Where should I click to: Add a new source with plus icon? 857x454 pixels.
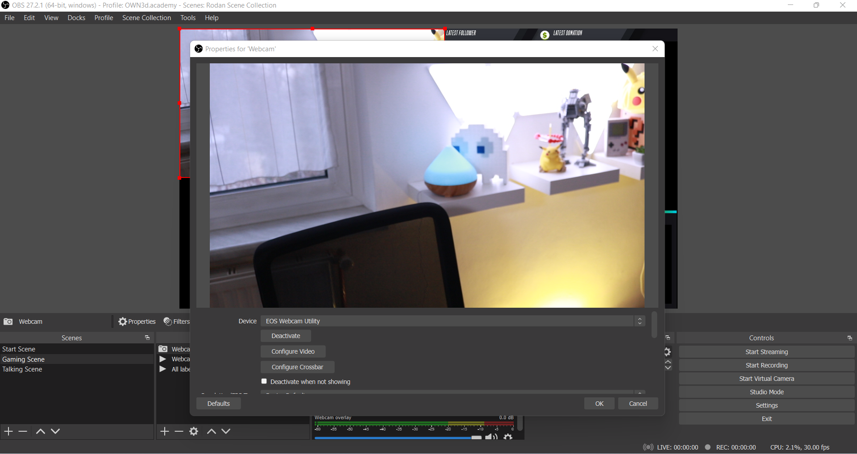coord(165,431)
